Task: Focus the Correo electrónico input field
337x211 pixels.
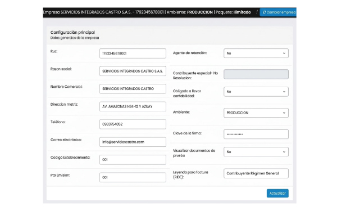Action: (x=133, y=142)
